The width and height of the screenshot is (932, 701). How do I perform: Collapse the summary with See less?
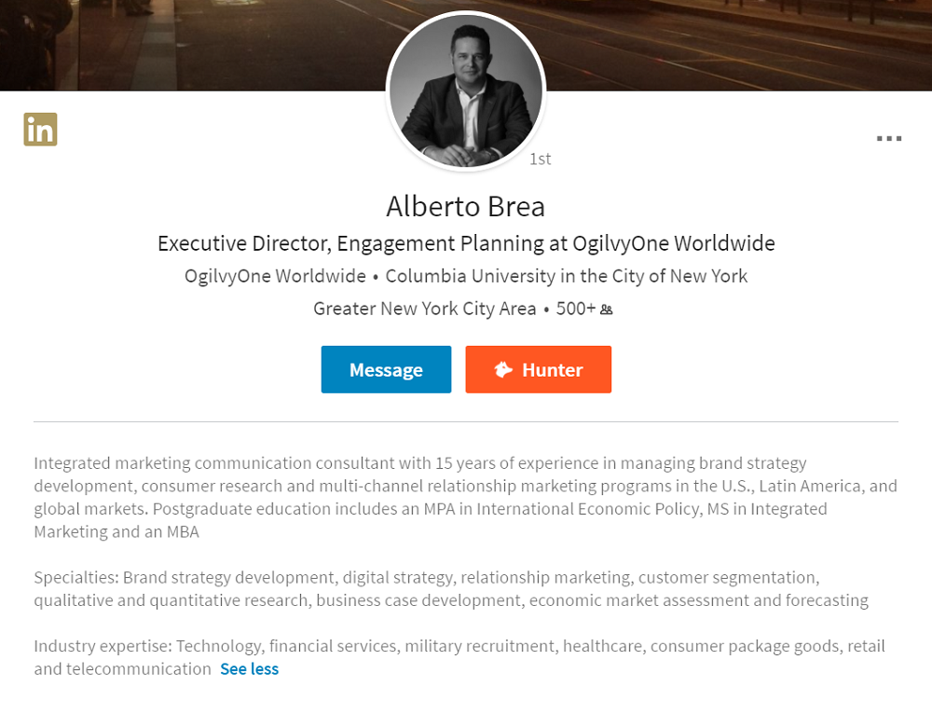[x=249, y=669]
